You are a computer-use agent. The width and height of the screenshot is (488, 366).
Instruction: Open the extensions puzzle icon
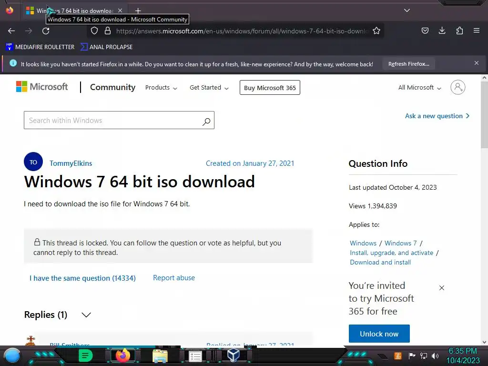459,30
